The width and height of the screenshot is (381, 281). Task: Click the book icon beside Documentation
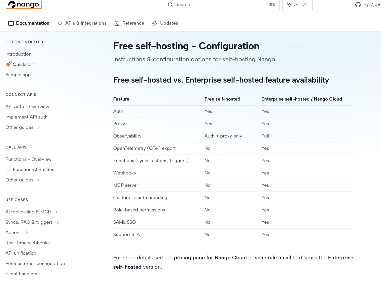coord(11,23)
